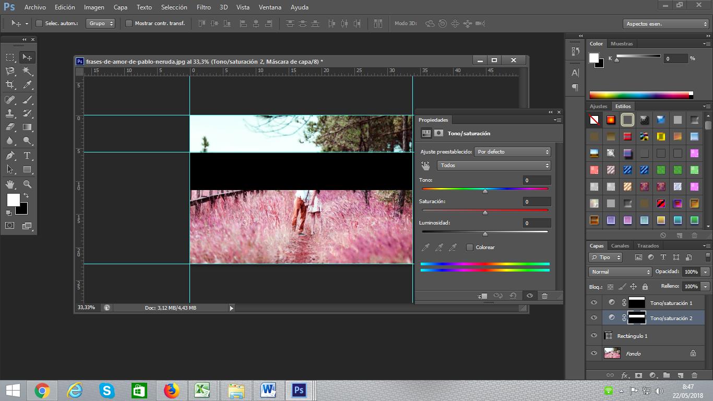Select the Horizontal Type tool
This screenshot has height=401, width=713.
(x=27, y=156)
